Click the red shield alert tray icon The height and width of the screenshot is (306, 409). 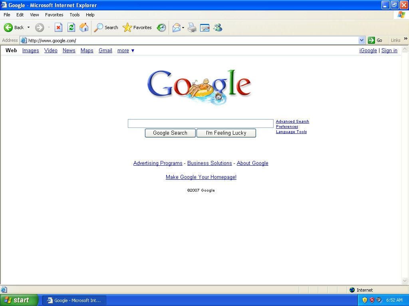372,300
